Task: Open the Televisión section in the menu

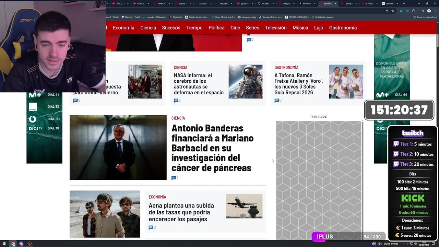Action: point(276,28)
